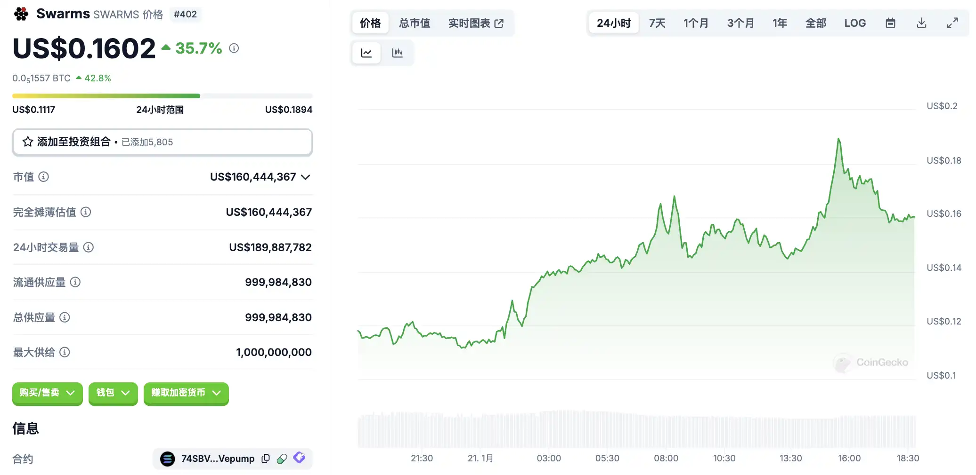Click the star icon to add to portfolio

coord(28,142)
